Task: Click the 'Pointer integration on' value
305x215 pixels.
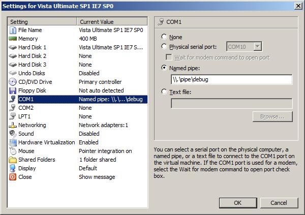Action: click(105, 151)
